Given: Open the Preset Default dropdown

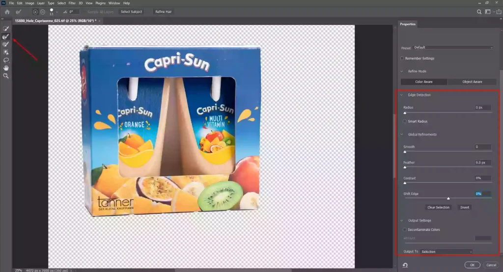Looking at the screenshot, I should pyautogui.click(x=453, y=48).
